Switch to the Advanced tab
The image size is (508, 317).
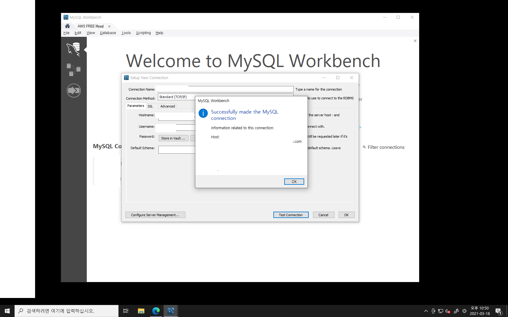[168, 106]
